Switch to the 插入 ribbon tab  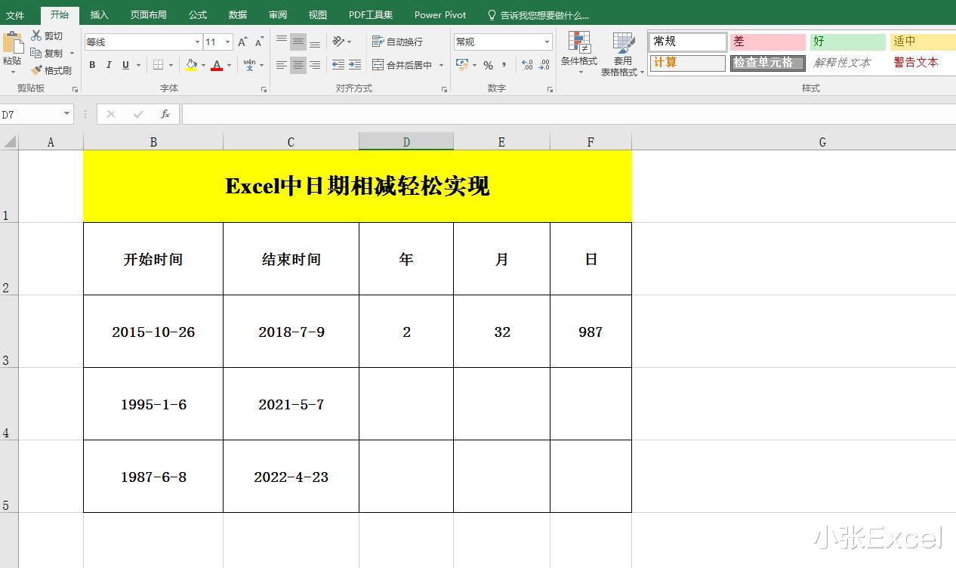[99, 14]
